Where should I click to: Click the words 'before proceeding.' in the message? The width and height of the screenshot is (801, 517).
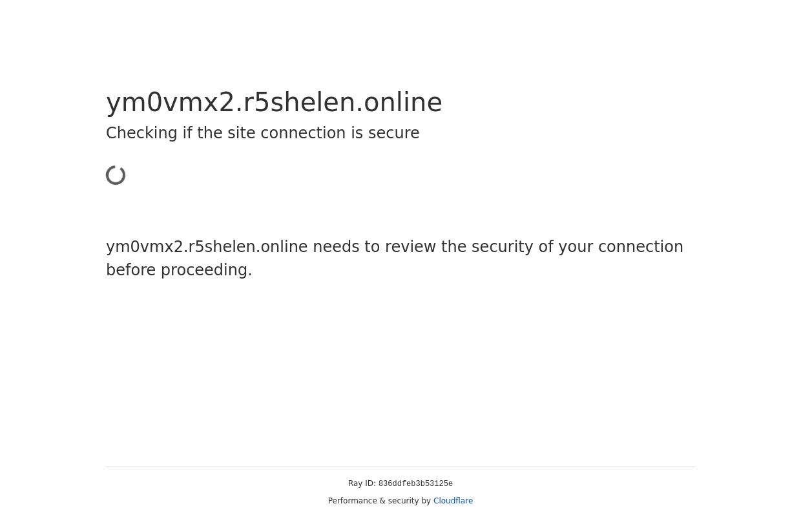click(x=179, y=270)
